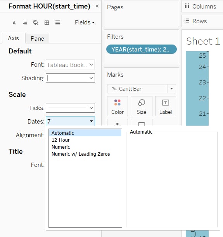
Task: Click the axis value 24
Action: point(202,67)
